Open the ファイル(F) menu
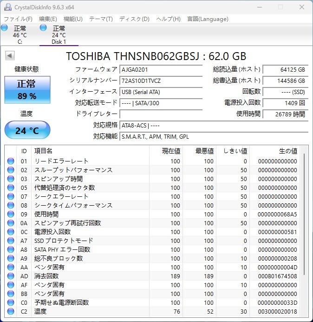The image size is (313, 322). click(x=18, y=19)
